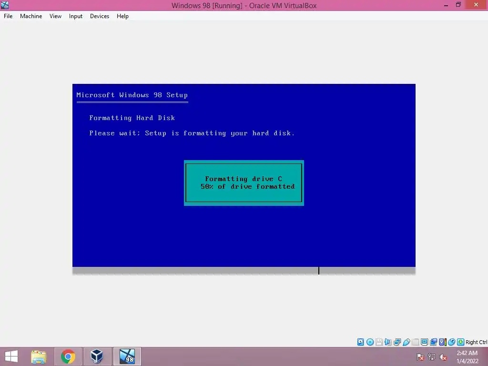
Task: Open the USB devices indicator
Action: point(407,342)
